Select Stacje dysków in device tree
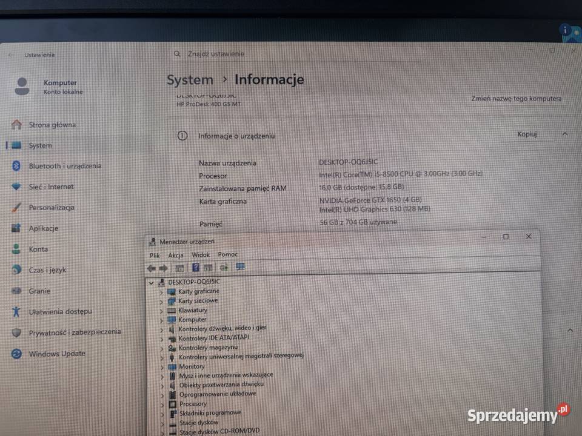 click(x=199, y=423)
